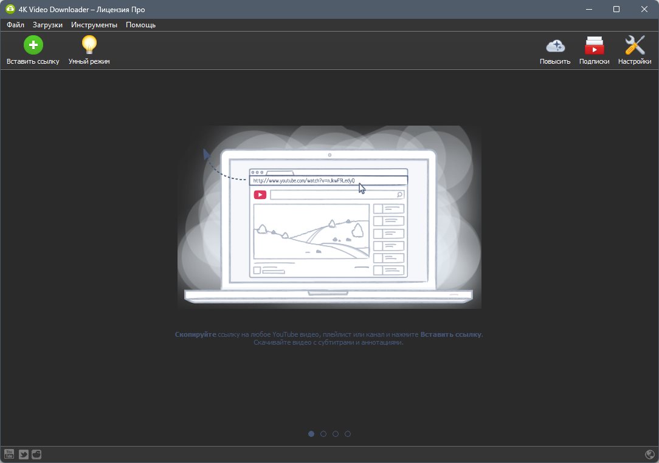This screenshot has height=463, width=659.
Task: Select the fourth slide indicator dot
Action: pos(348,434)
